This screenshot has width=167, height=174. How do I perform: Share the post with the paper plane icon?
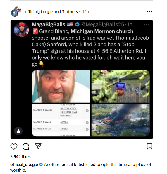(x=38, y=146)
